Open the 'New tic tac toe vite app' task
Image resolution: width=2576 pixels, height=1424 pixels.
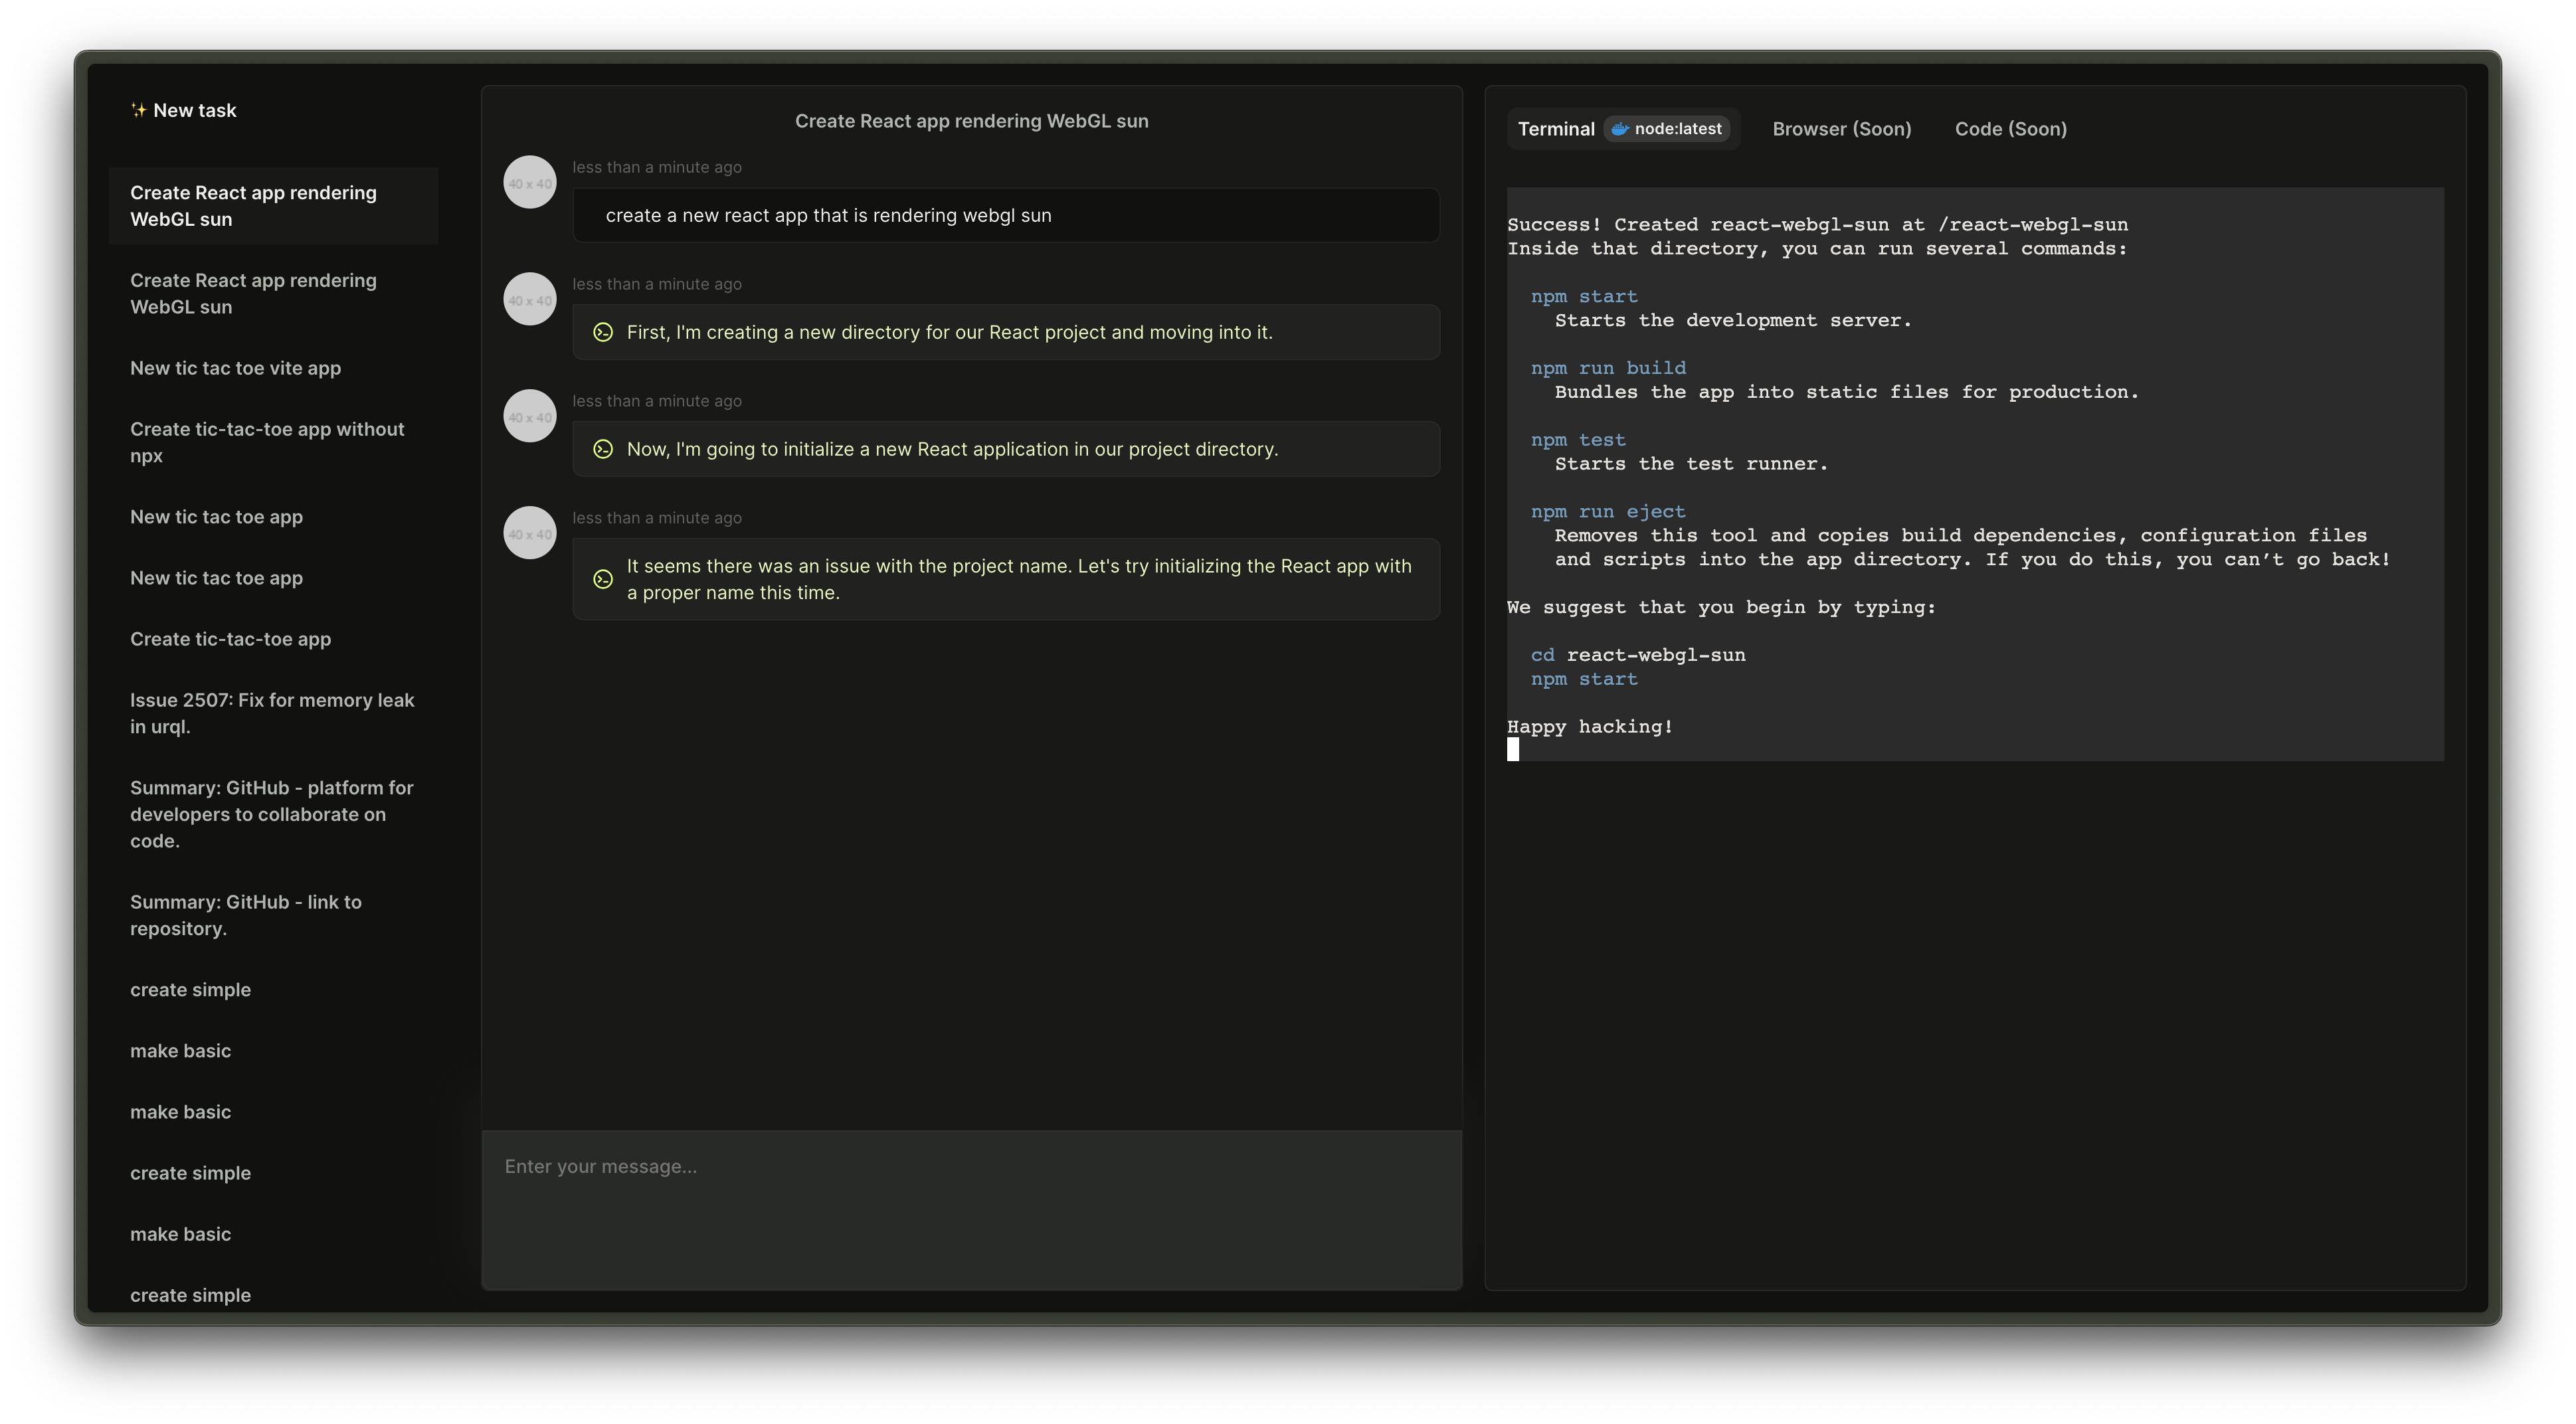tap(235, 368)
